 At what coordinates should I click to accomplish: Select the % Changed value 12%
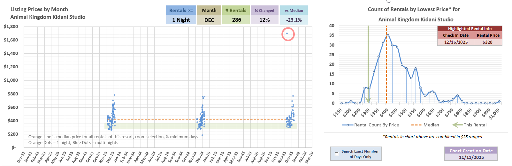coord(264,20)
